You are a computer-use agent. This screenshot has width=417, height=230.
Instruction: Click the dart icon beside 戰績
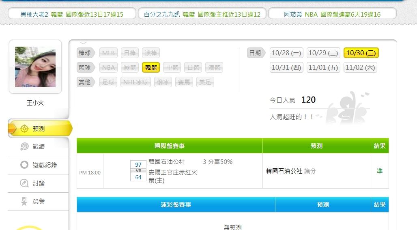pos(24,146)
